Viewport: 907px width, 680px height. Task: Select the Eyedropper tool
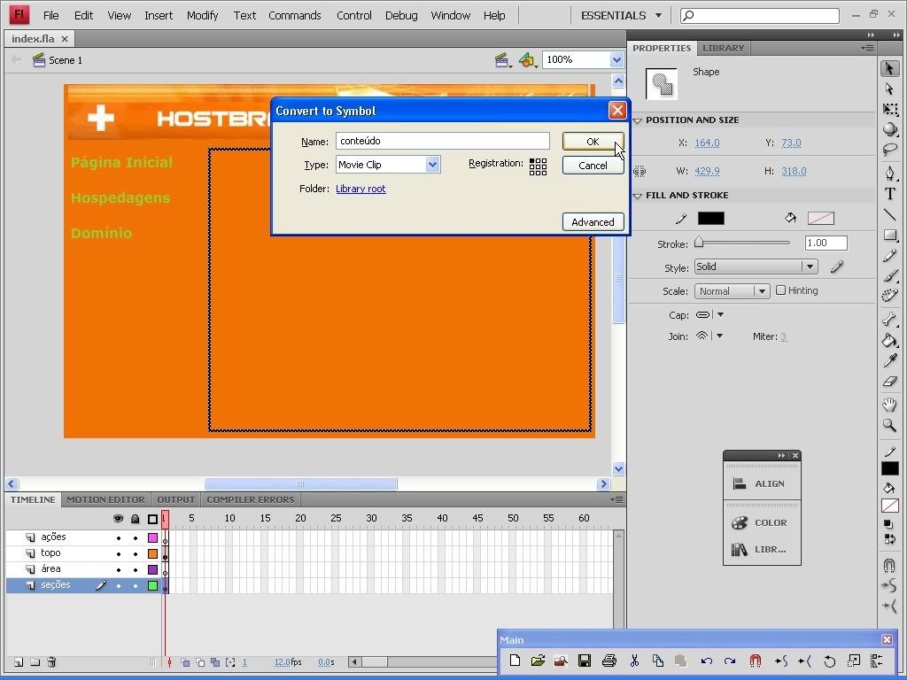coord(890,361)
